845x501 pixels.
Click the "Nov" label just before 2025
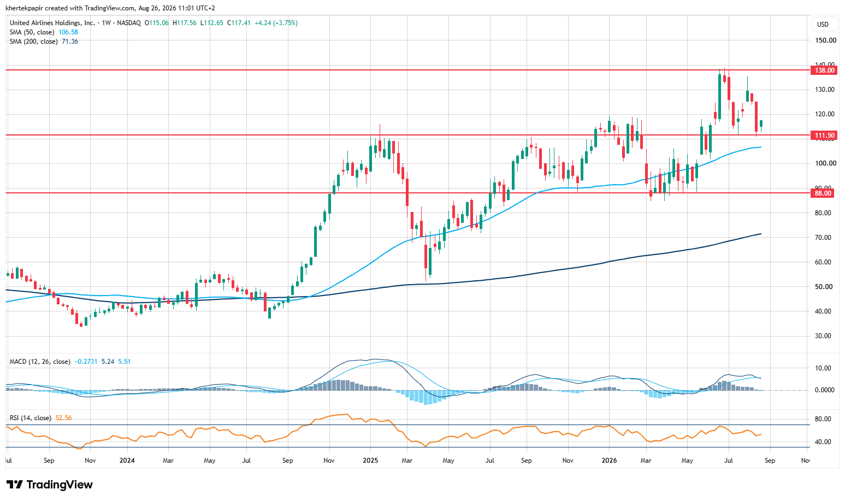click(x=329, y=461)
